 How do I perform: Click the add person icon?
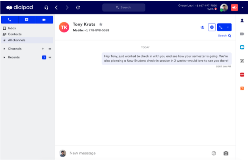pyautogui.click(x=202, y=27)
